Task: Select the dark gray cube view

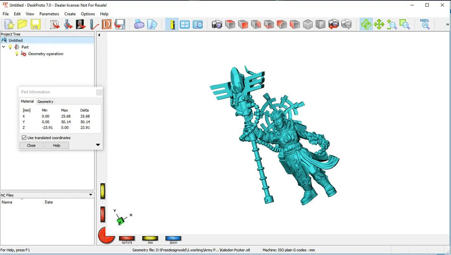Action: [320, 25]
